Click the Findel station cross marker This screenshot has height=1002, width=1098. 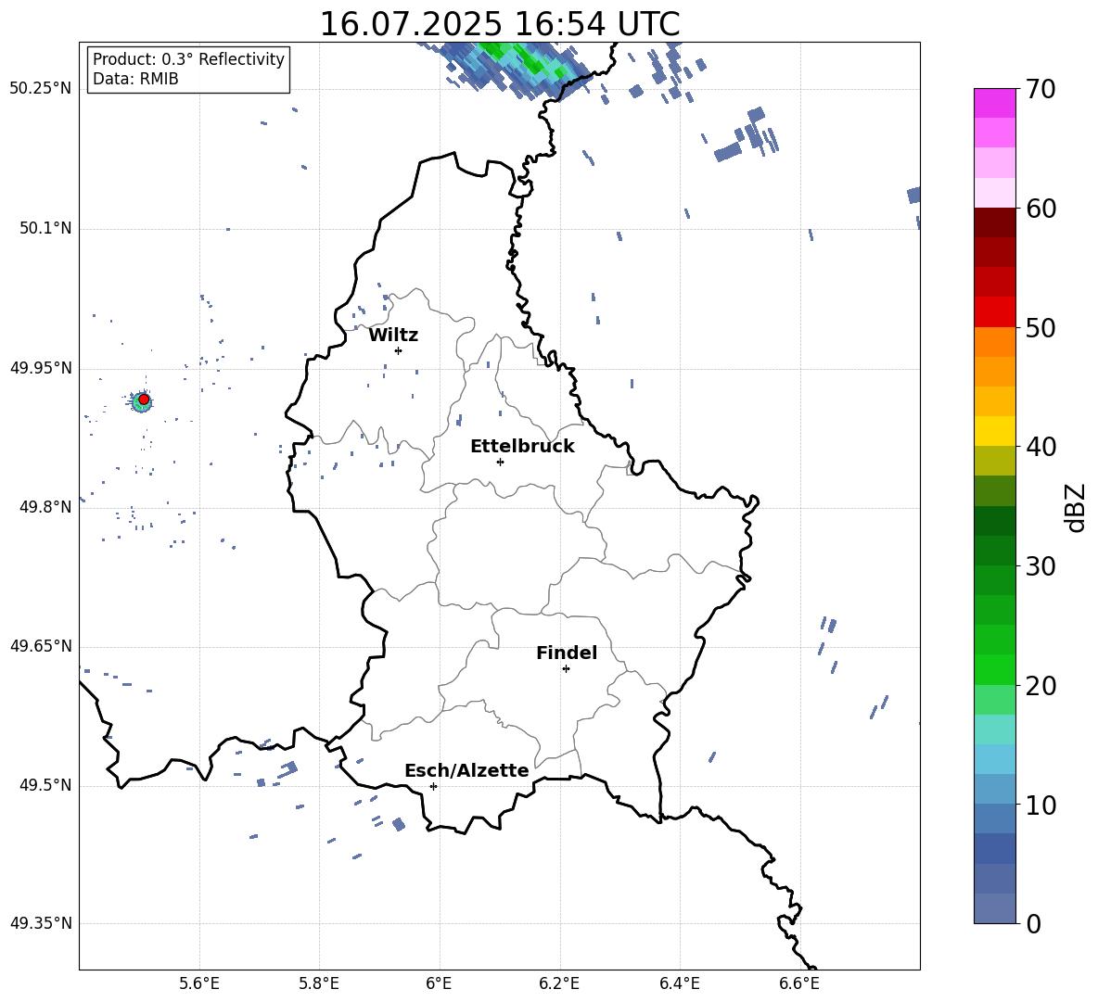pyautogui.click(x=566, y=669)
